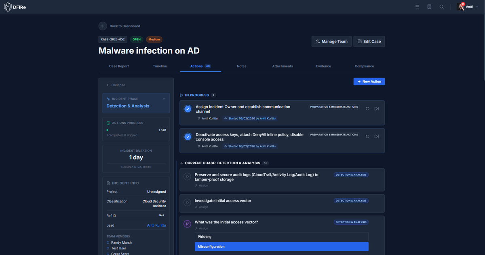
Task: Select the Misconfiguration answer option
Action: click(282, 246)
